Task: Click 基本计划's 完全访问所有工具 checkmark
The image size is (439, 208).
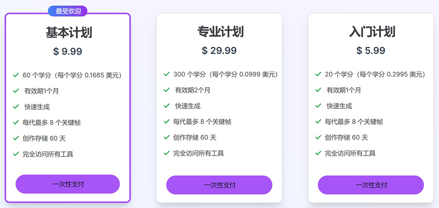Action: 16,154
